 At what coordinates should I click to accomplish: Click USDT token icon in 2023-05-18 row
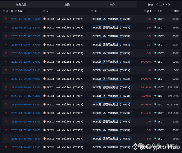coord(155,53)
